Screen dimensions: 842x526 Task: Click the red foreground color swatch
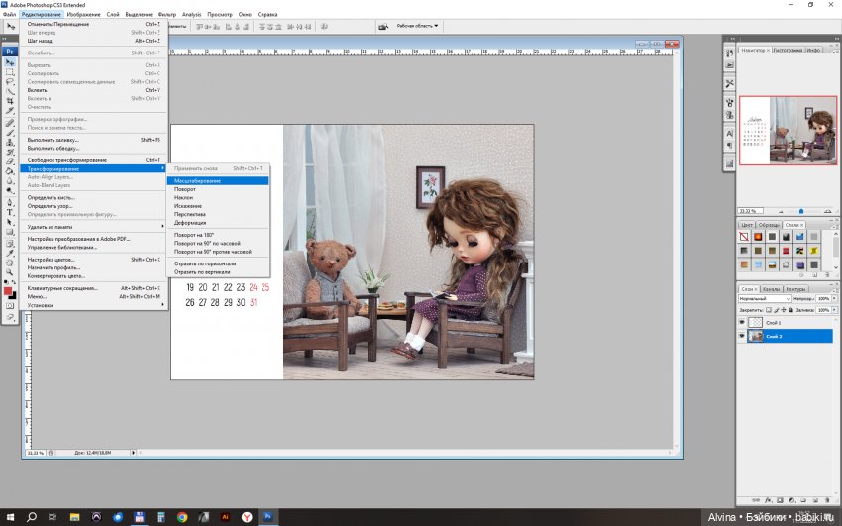[8, 291]
